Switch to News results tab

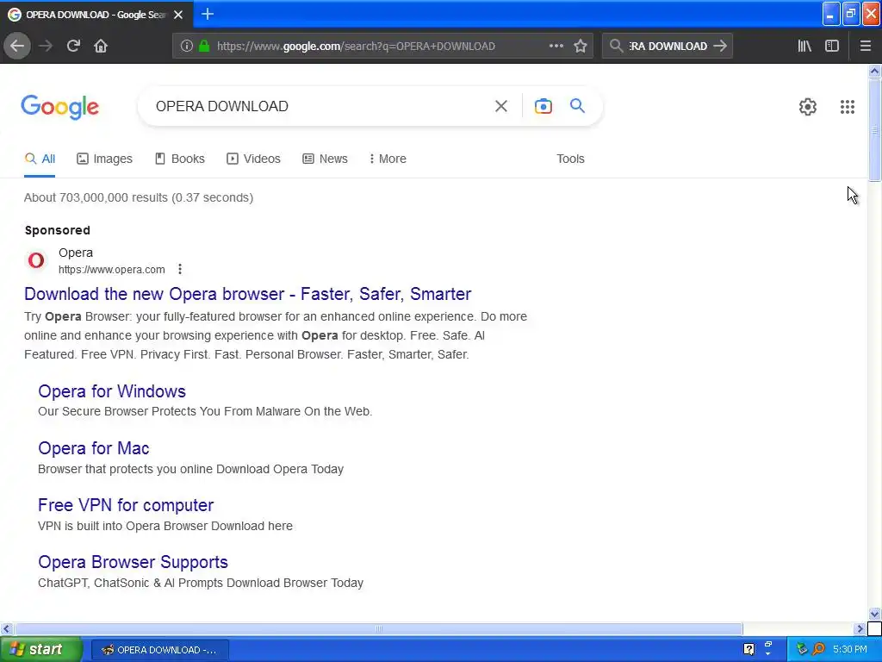(325, 159)
